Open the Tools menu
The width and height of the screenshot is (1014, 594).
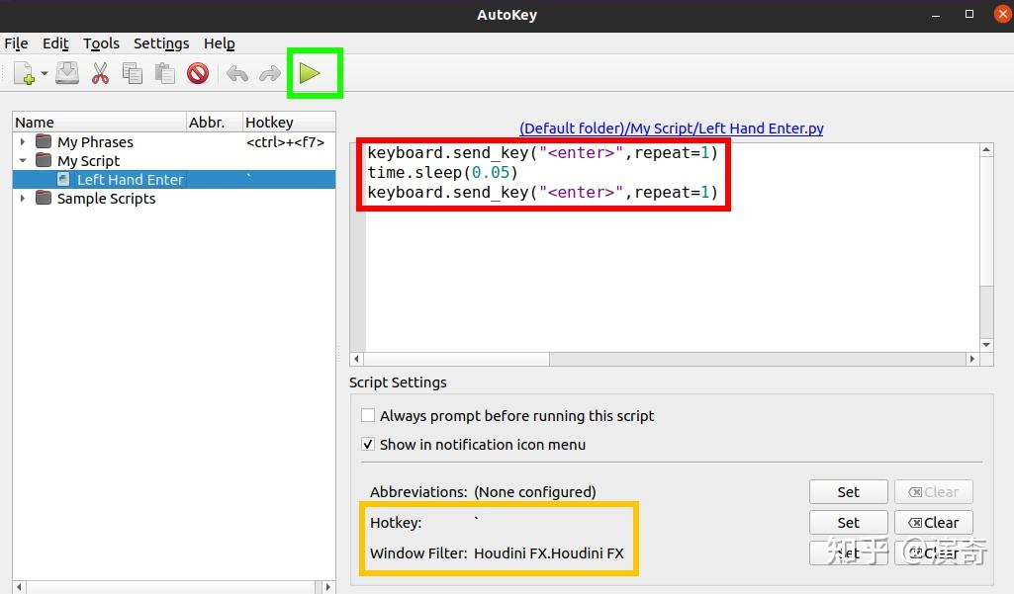(100, 43)
